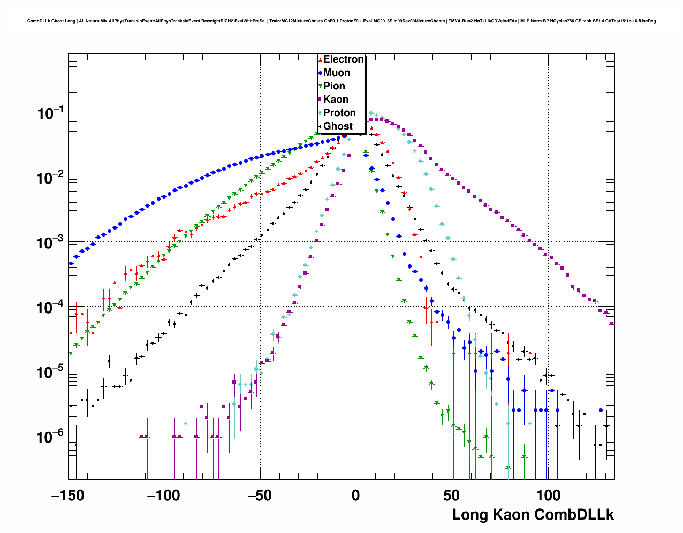The width and height of the screenshot is (683, 533).
Task: Click the x-axis tick label −150
Action: (x=68, y=496)
